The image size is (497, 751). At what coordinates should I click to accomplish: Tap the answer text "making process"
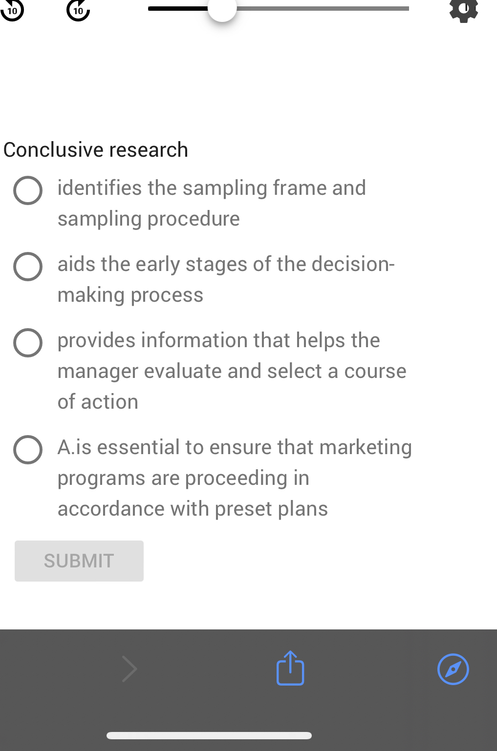[130, 295]
